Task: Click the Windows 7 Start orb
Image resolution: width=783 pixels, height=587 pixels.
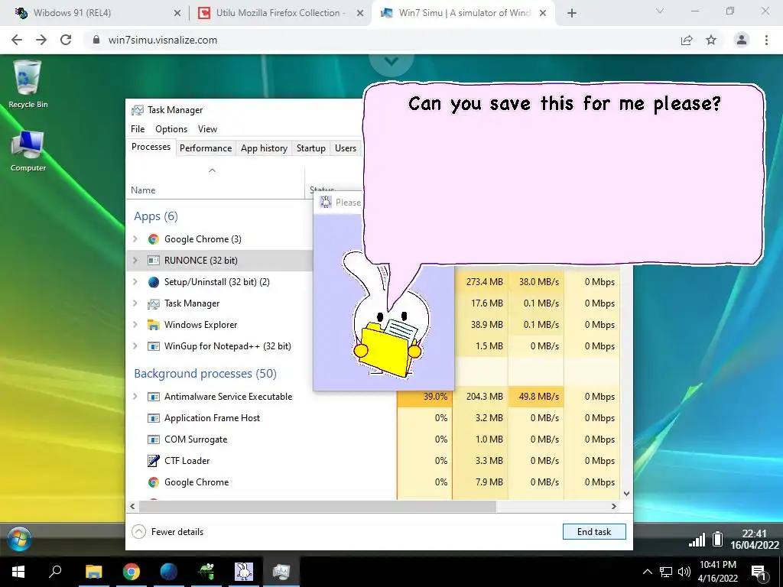Action: click(19, 539)
